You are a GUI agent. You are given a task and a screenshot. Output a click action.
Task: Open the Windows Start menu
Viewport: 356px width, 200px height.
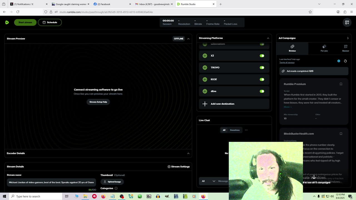coord(4,196)
